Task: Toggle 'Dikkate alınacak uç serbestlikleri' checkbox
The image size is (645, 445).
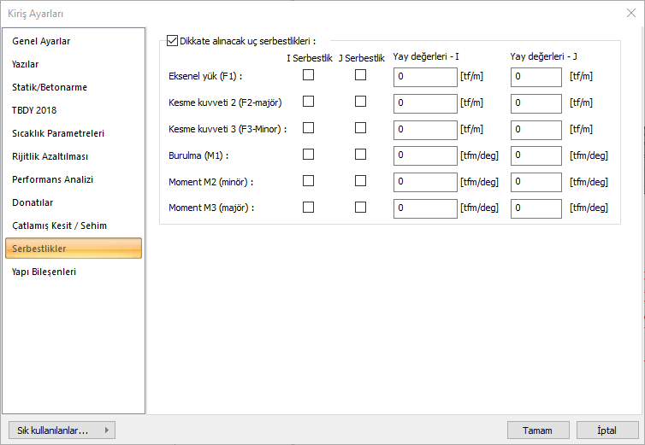Action: (x=174, y=40)
